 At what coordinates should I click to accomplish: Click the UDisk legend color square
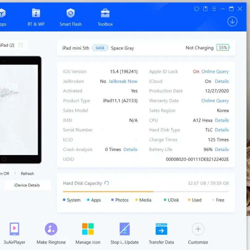pyautogui.click(x=165, y=200)
